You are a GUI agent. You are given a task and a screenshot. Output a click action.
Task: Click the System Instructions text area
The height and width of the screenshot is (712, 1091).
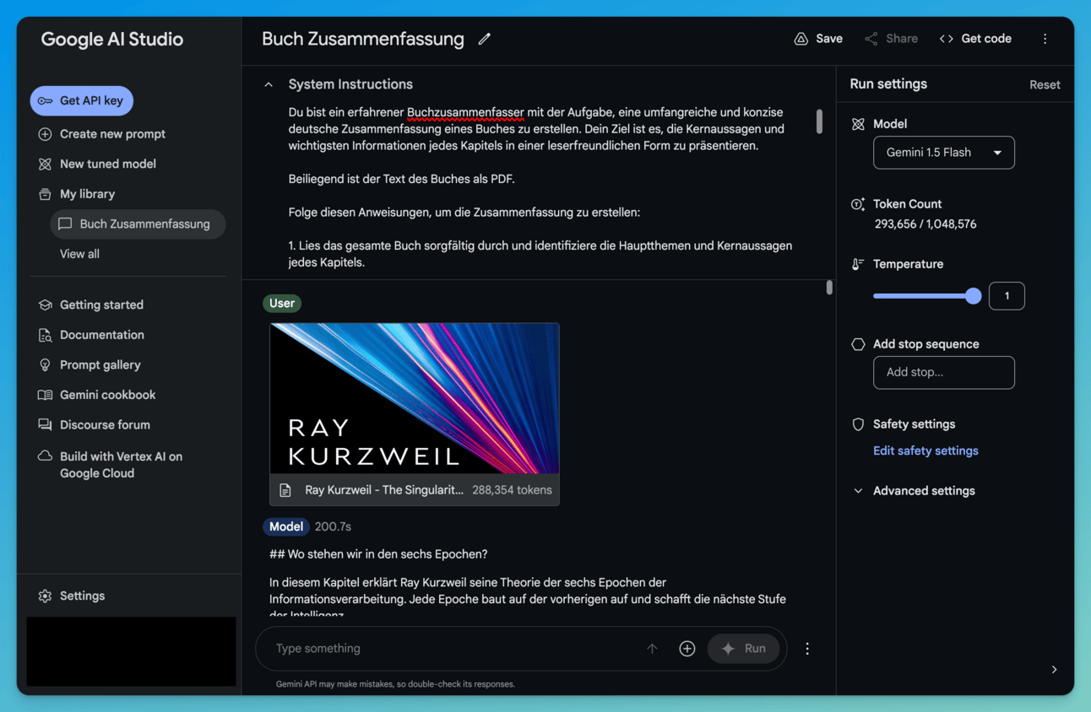540,187
